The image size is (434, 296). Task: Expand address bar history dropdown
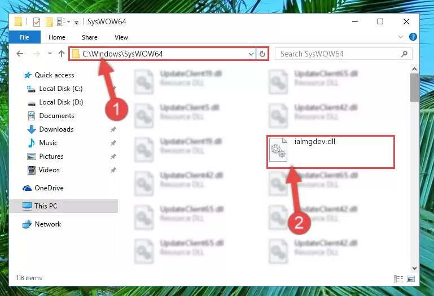251,54
